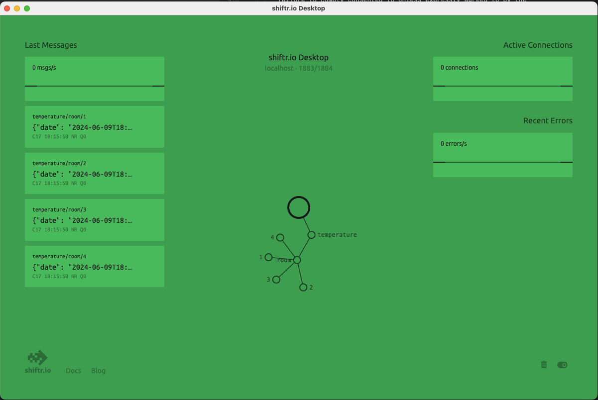Open the Blog page

(x=98, y=371)
